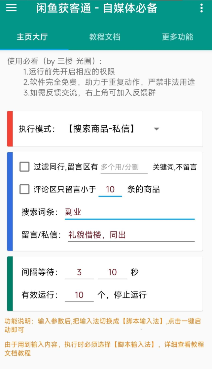Edit the second interval wait value 10
This screenshot has height=369, width=212.
(x=112, y=272)
